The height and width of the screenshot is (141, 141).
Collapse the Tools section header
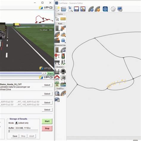point(60,14)
